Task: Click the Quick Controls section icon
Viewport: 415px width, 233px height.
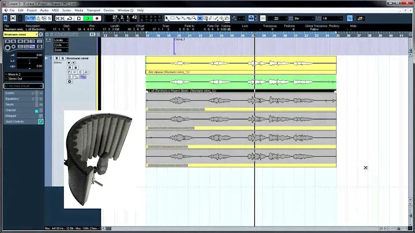Action: 41,122
